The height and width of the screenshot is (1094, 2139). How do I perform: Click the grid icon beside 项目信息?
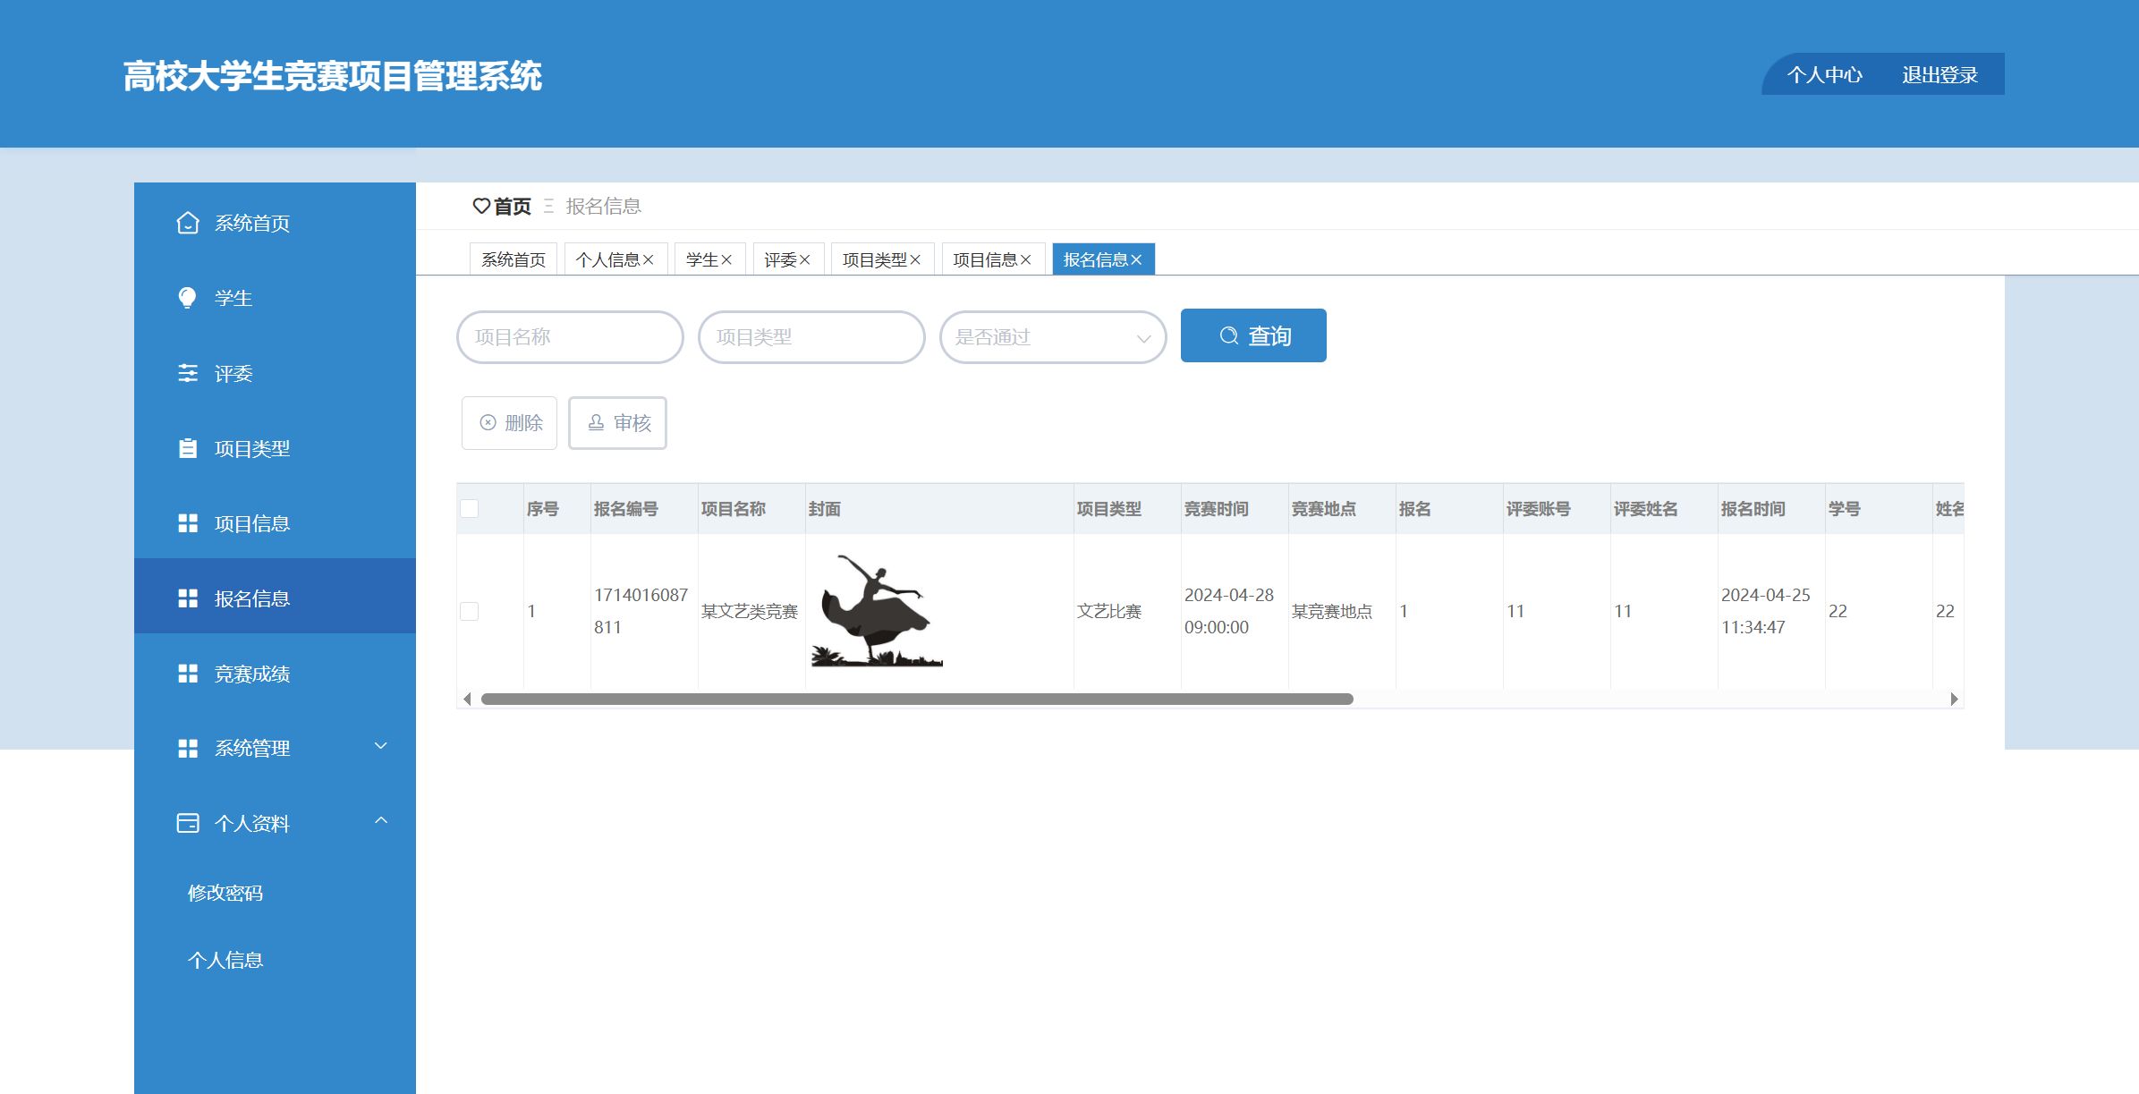[188, 523]
